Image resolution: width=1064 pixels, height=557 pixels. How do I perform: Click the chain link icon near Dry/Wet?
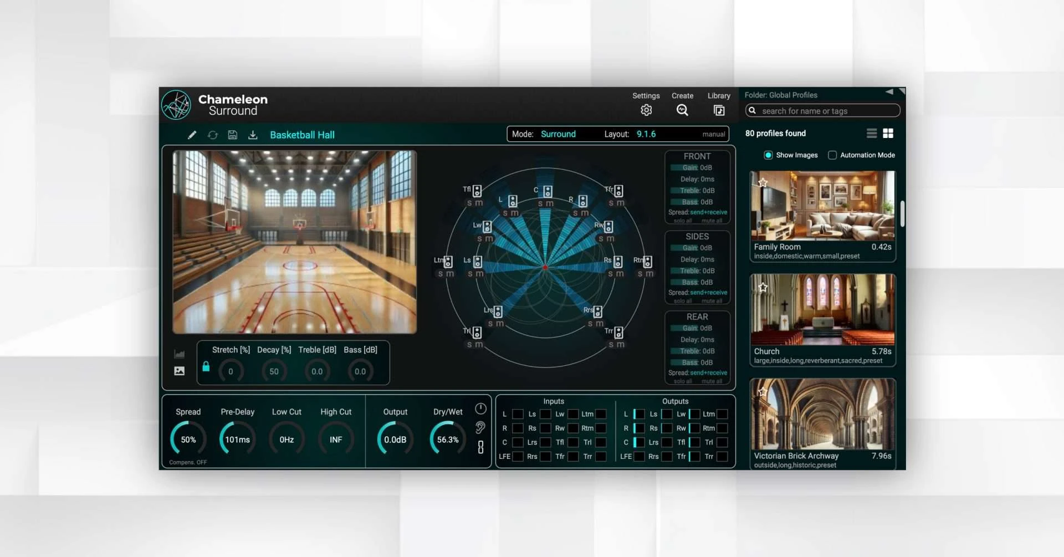[480, 447]
